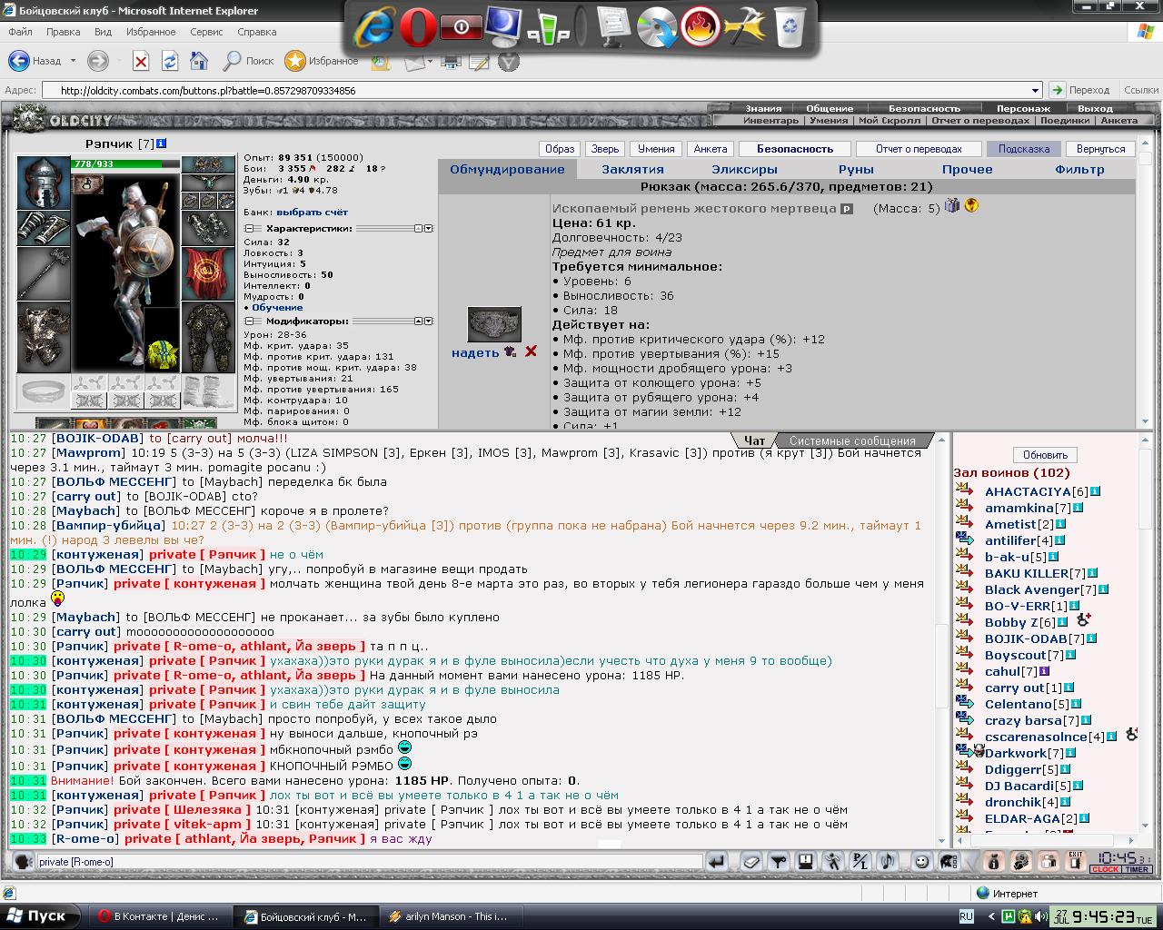Collapse the Модификаторы section

pyautogui.click(x=250, y=322)
